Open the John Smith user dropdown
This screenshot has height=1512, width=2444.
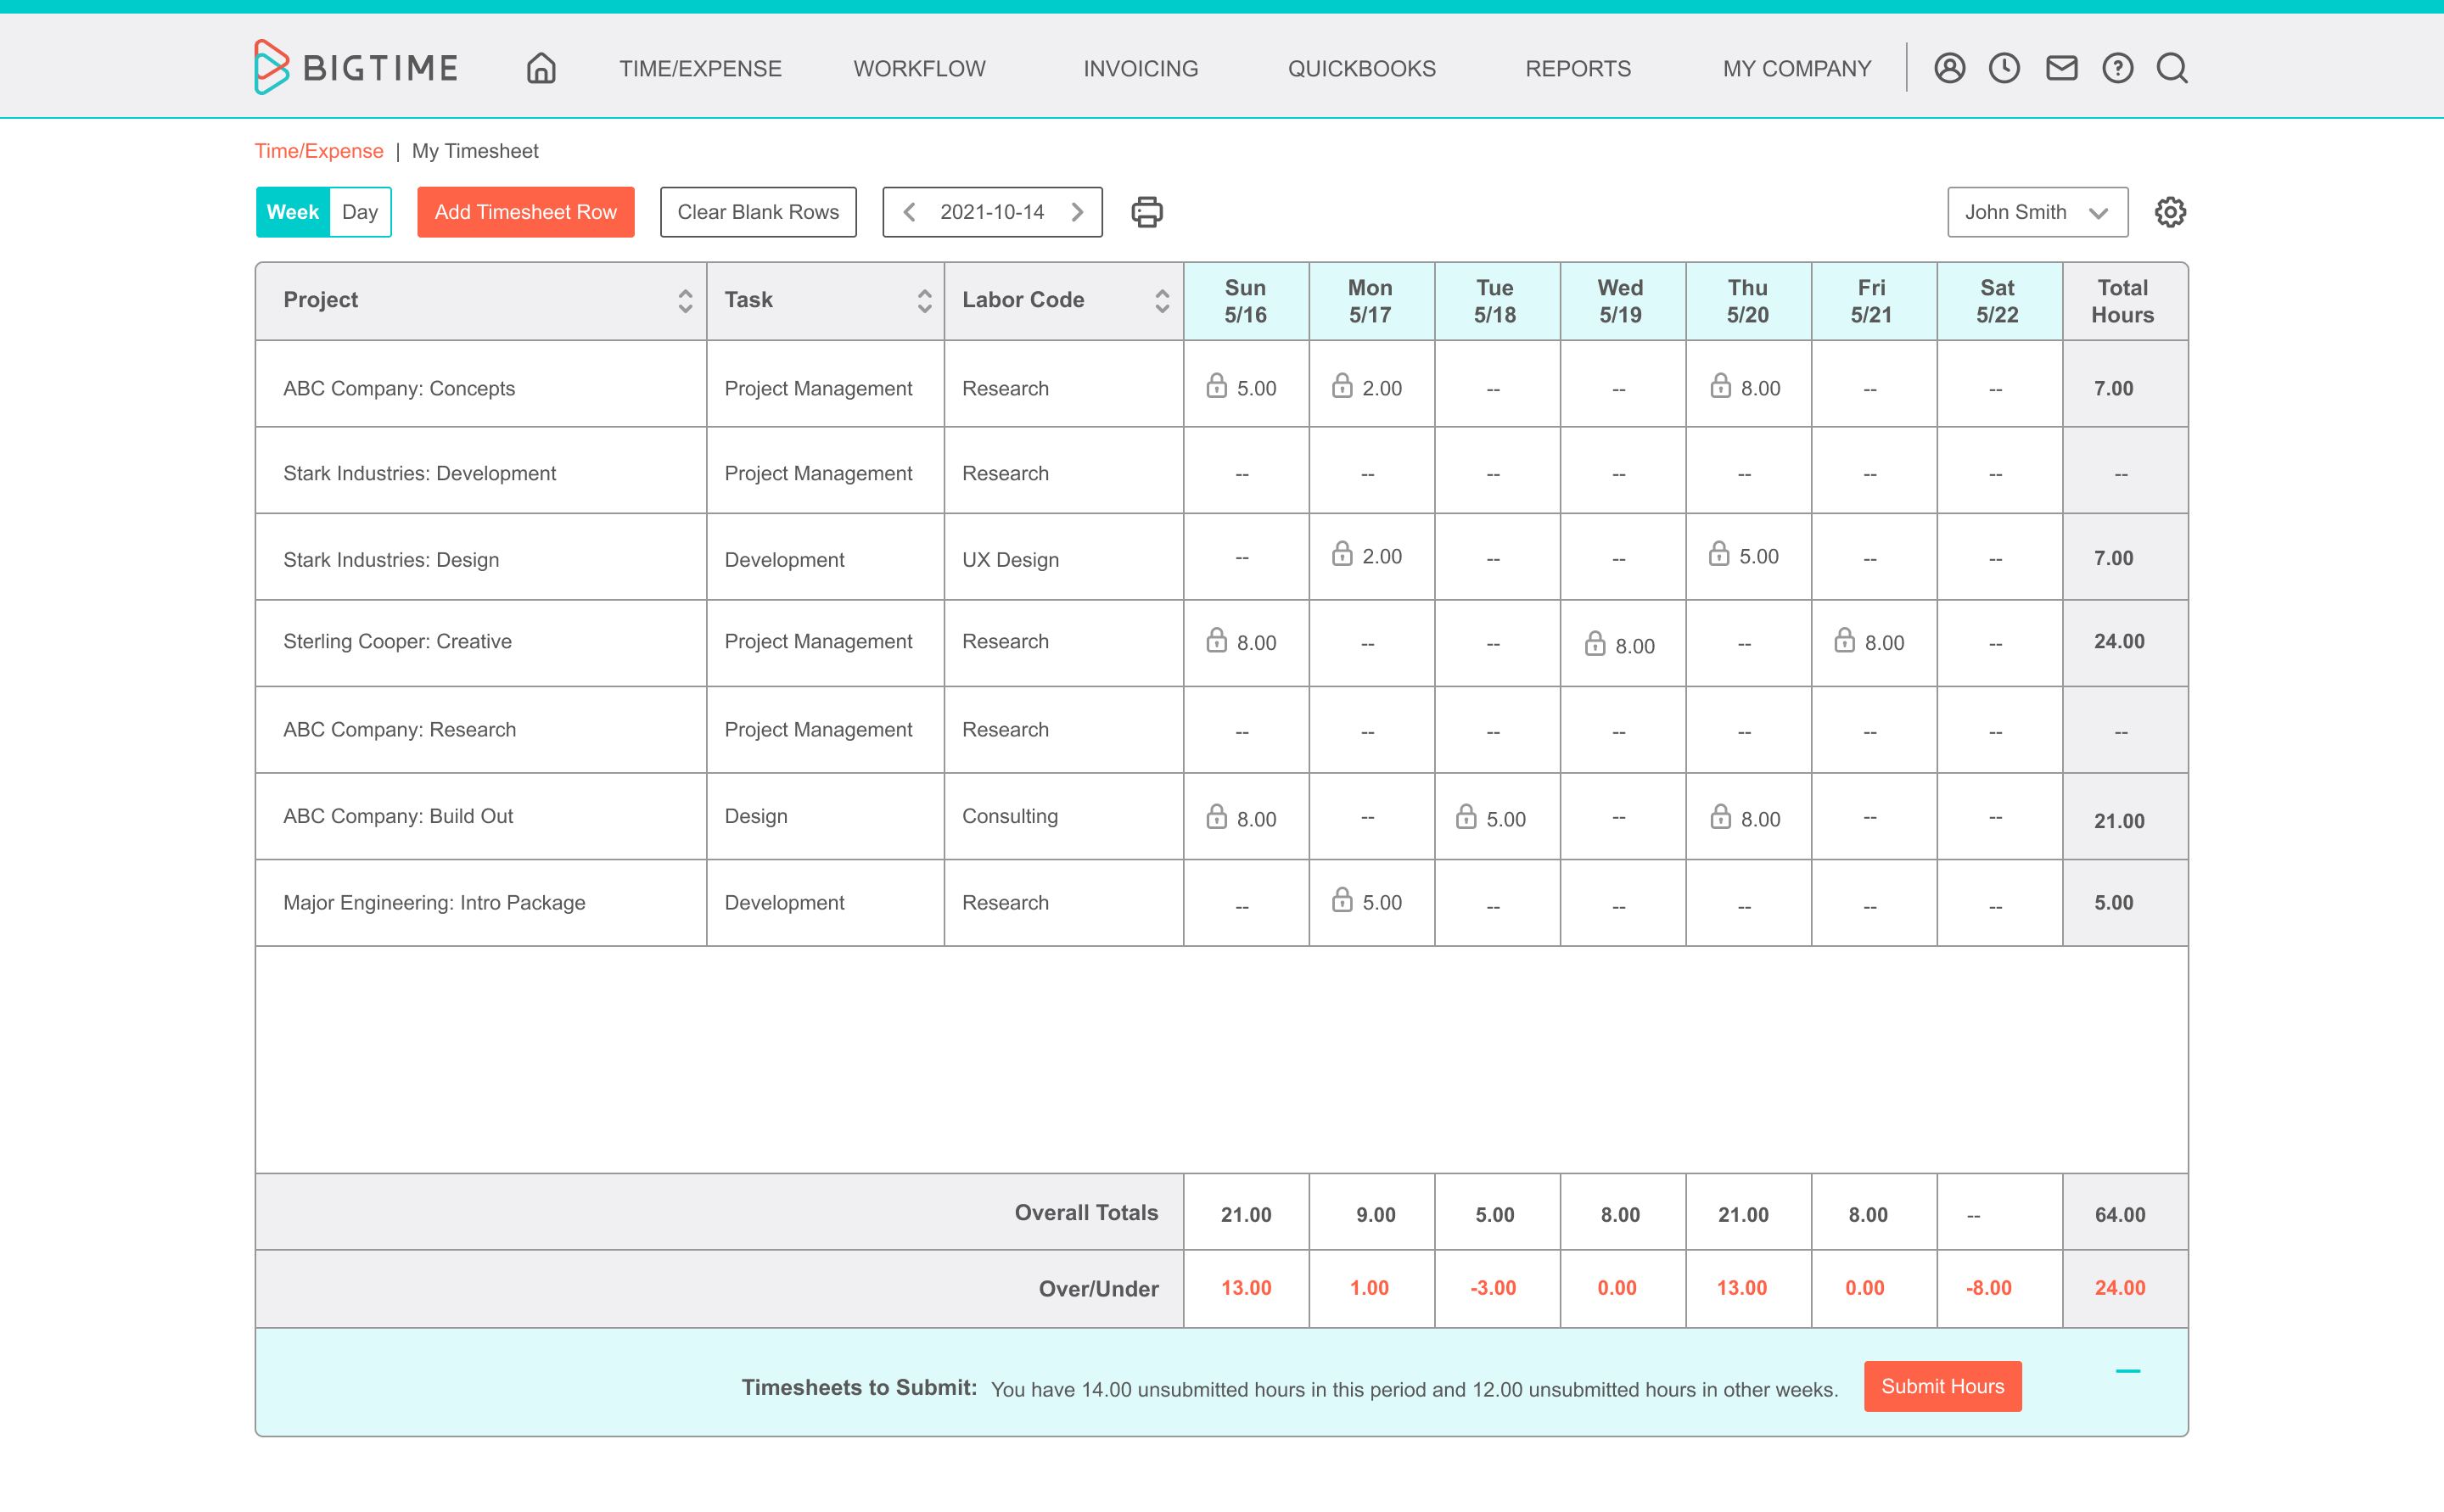2036,212
